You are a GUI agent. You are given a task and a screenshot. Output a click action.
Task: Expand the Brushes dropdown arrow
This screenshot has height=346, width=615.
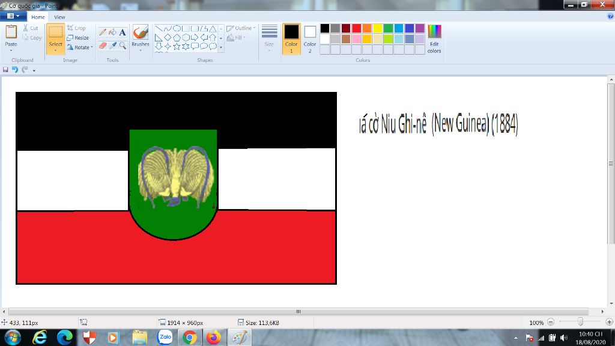pyautogui.click(x=141, y=50)
